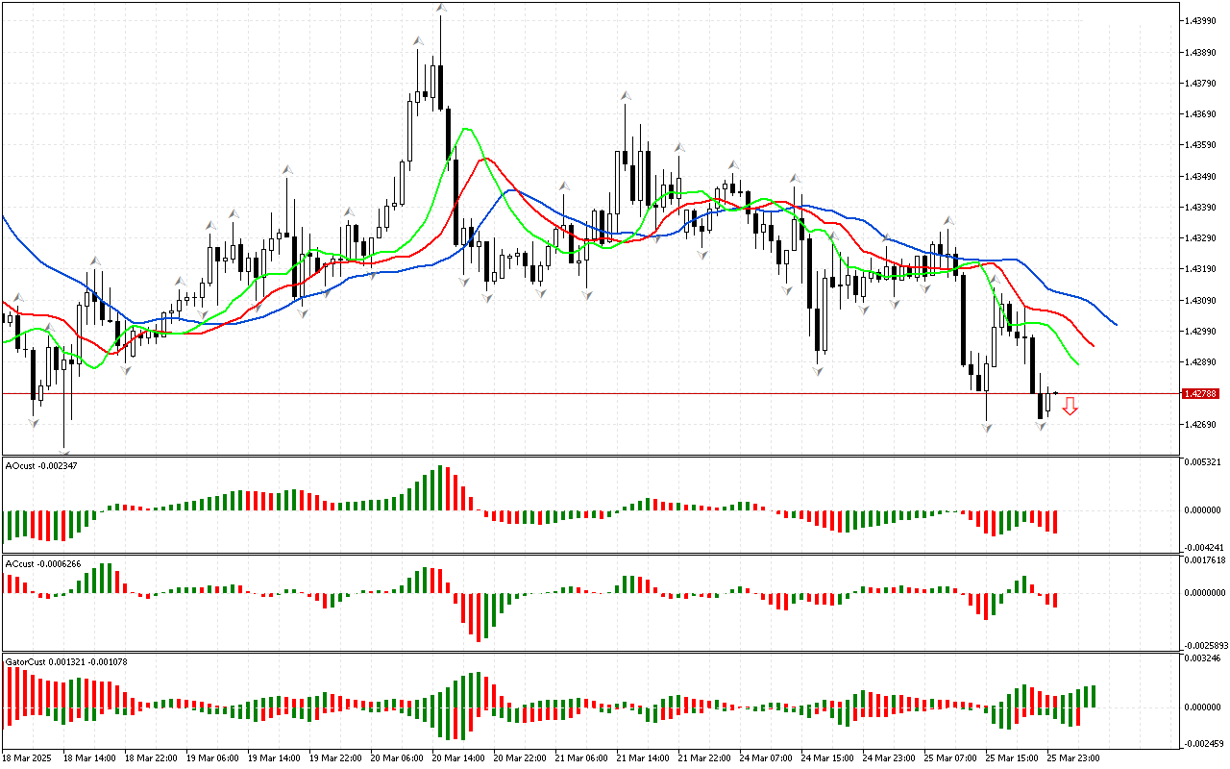Select the down fractal below the lowest 18 Mar candle
1230x769 pixels.
coord(64,452)
